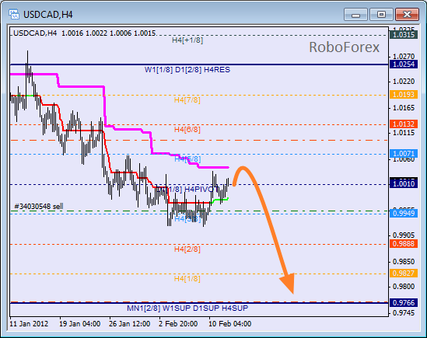Select the 0.9766 support price label
427x338 pixels.
(404, 302)
